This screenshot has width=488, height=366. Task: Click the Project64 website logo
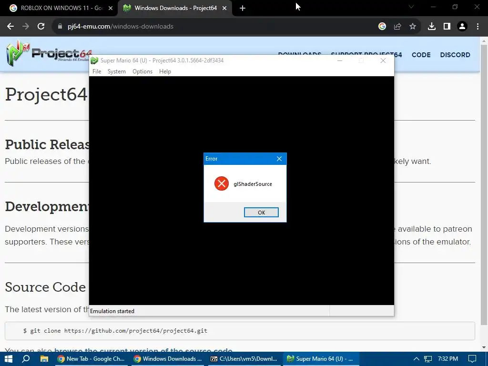[x=49, y=53]
